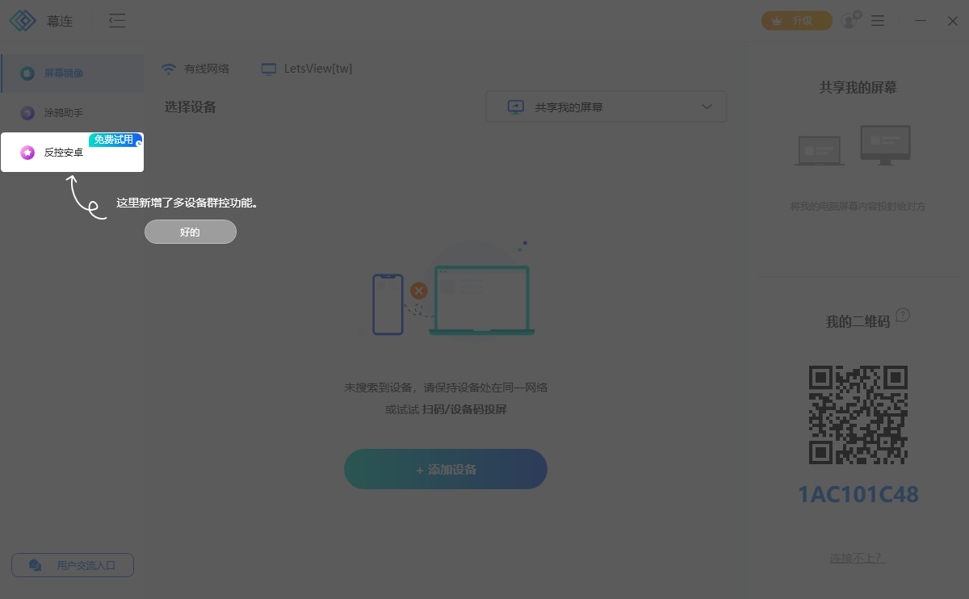This screenshot has width=969, height=599.
Task: Select 反控安卓 in the sidebar
Action: pyautogui.click(x=72, y=153)
